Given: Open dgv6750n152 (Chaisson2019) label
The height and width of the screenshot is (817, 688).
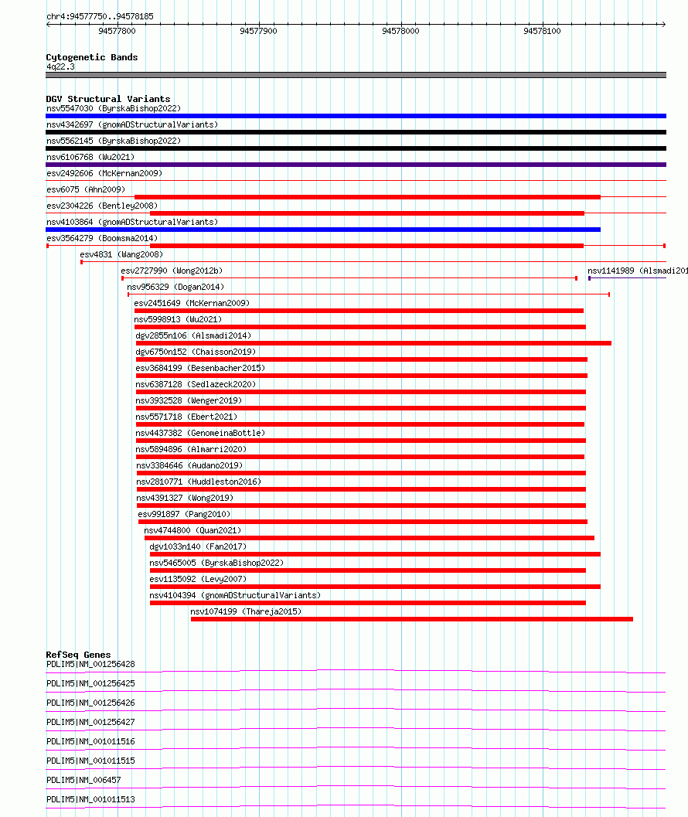Looking at the screenshot, I should point(196,352).
